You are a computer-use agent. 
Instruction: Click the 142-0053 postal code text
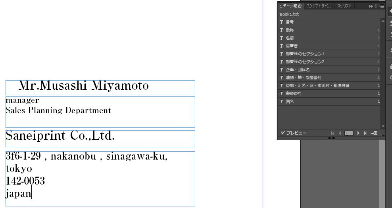(x=25, y=181)
